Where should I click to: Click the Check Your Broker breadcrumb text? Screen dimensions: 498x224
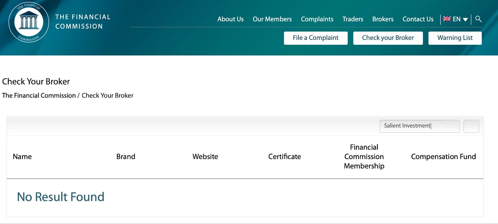coord(107,96)
